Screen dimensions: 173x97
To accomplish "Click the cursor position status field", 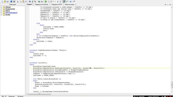I will [x=4, y=96].
